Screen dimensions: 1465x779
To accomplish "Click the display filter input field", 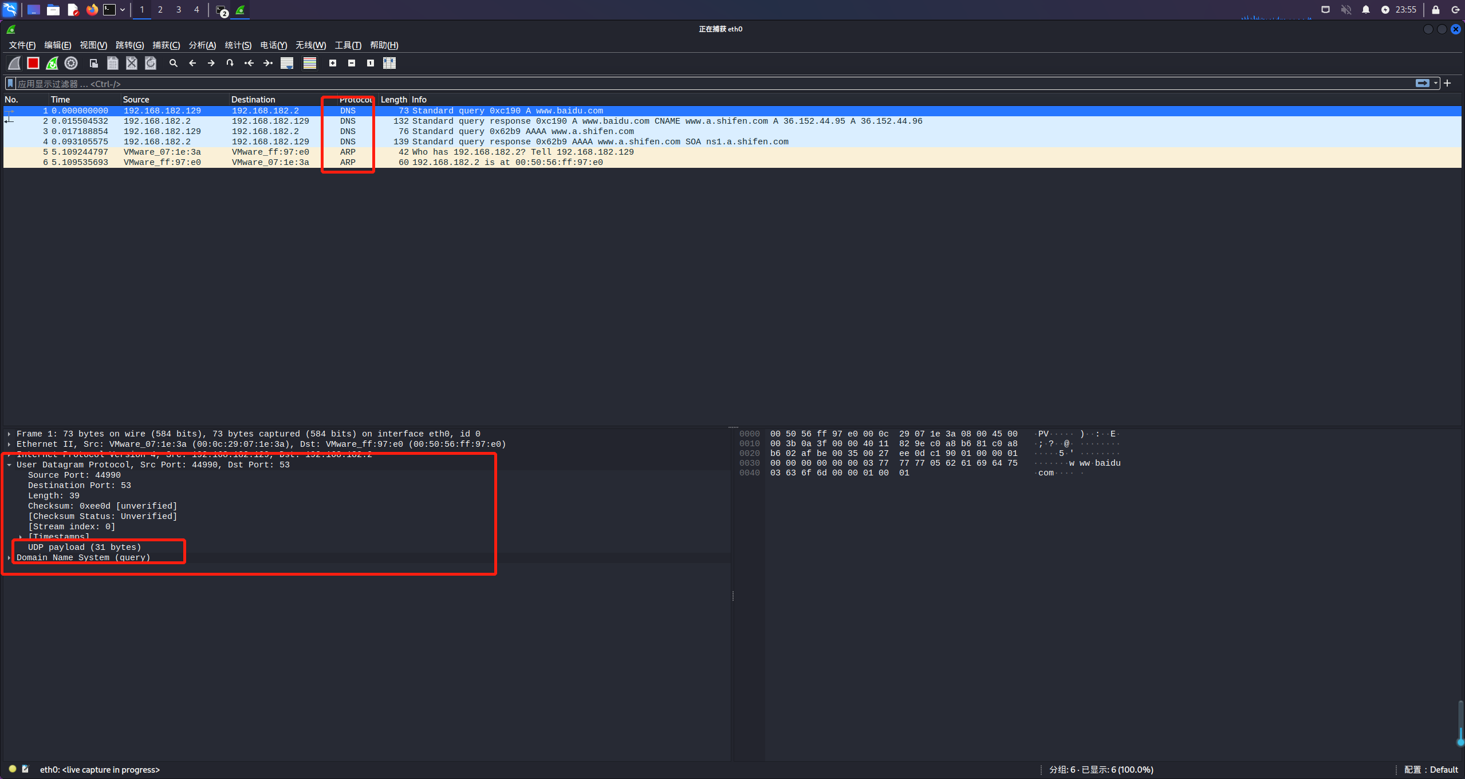I will [x=687, y=84].
